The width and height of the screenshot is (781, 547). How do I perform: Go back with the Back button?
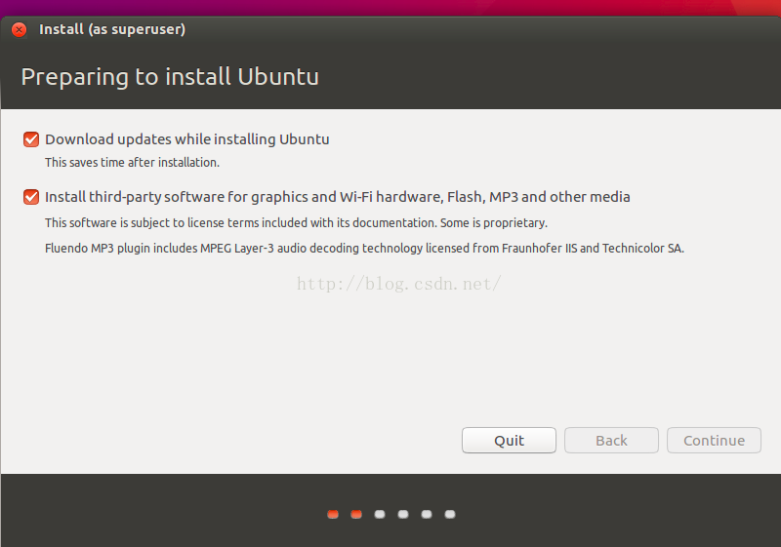pos(611,440)
